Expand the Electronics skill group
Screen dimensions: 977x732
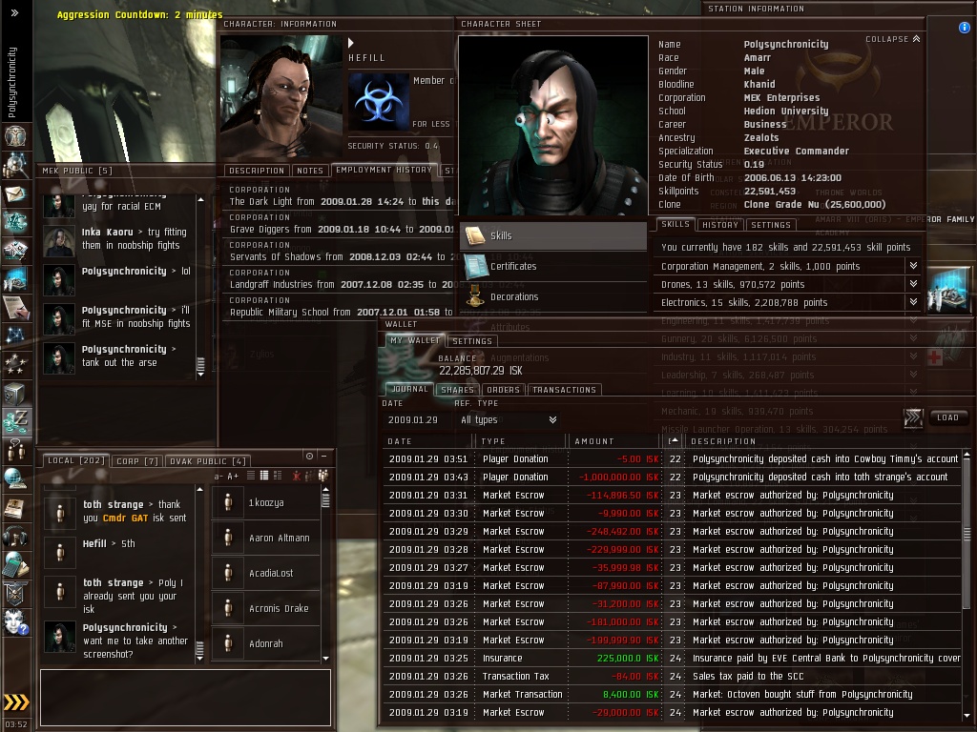[913, 302]
